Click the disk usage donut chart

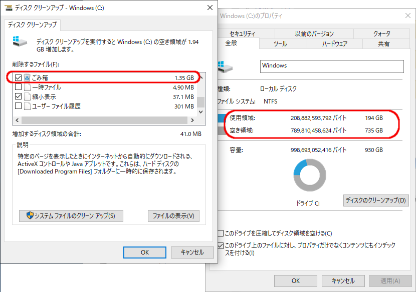click(310, 175)
